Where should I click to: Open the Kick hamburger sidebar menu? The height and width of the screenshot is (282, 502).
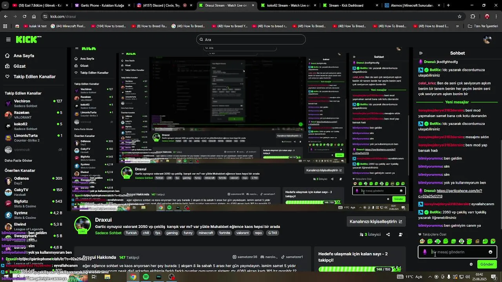pyautogui.click(x=8, y=40)
